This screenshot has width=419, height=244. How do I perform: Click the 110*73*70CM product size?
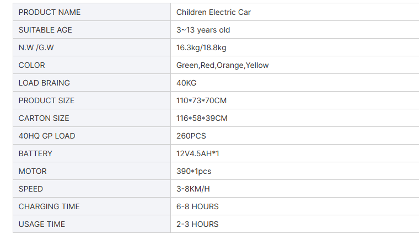(x=201, y=100)
